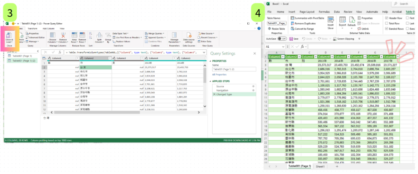The width and height of the screenshot is (418, 174).
Task: Switch to Sheet1 worksheet tab
Action: point(320,166)
